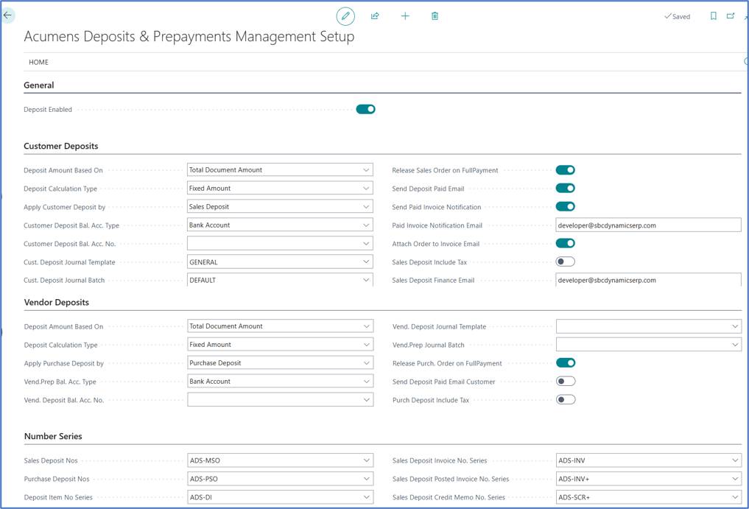Edit Sales Deposit Finance Email field
Image resolution: width=749 pixels, height=509 pixels.
pyautogui.click(x=648, y=280)
